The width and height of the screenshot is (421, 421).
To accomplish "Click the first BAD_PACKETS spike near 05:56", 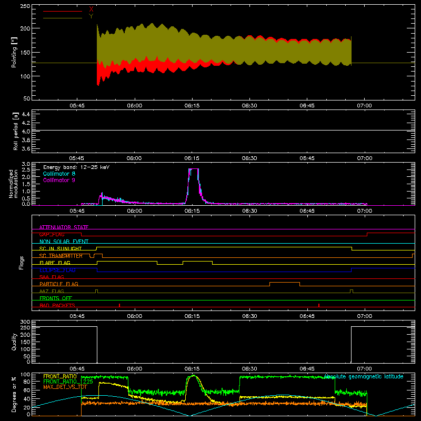I will point(119,305).
